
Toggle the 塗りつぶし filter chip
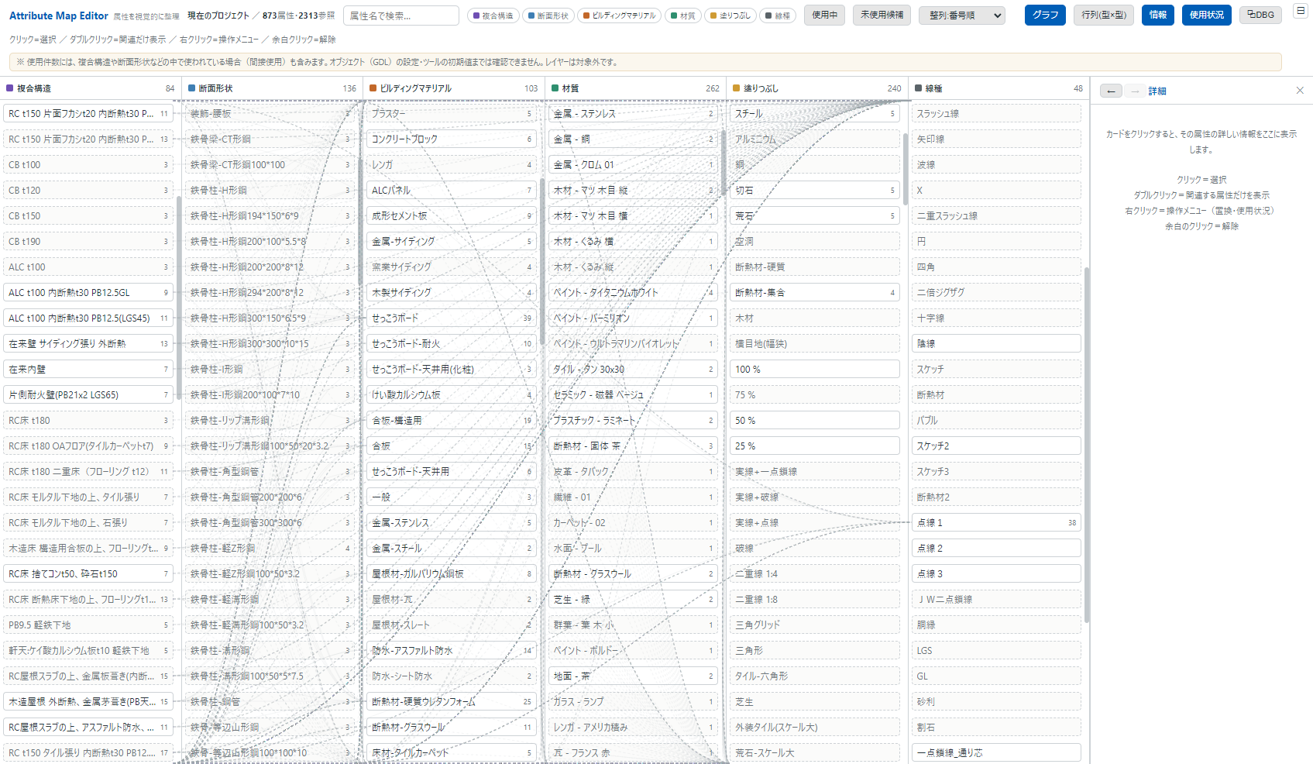tap(730, 15)
